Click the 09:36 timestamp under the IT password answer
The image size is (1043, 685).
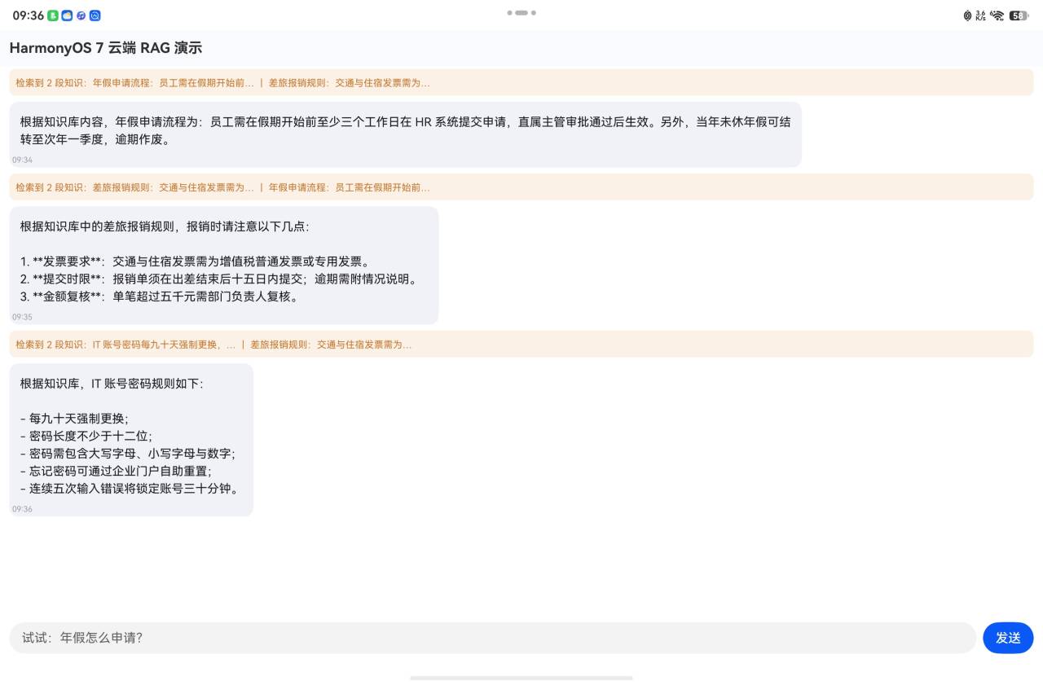(22, 509)
